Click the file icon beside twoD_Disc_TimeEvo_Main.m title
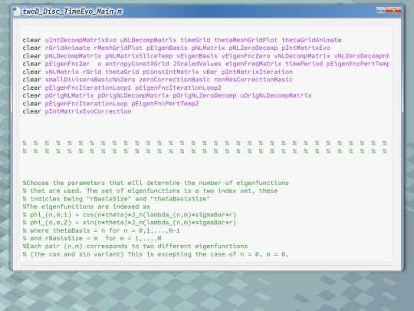This screenshot has height=311, width=414. click(16, 11)
